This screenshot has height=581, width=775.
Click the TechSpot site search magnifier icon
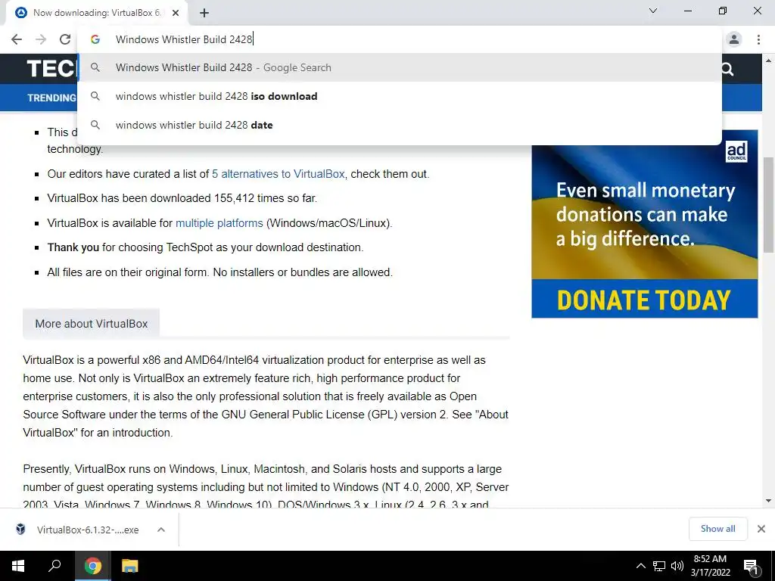click(727, 69)
